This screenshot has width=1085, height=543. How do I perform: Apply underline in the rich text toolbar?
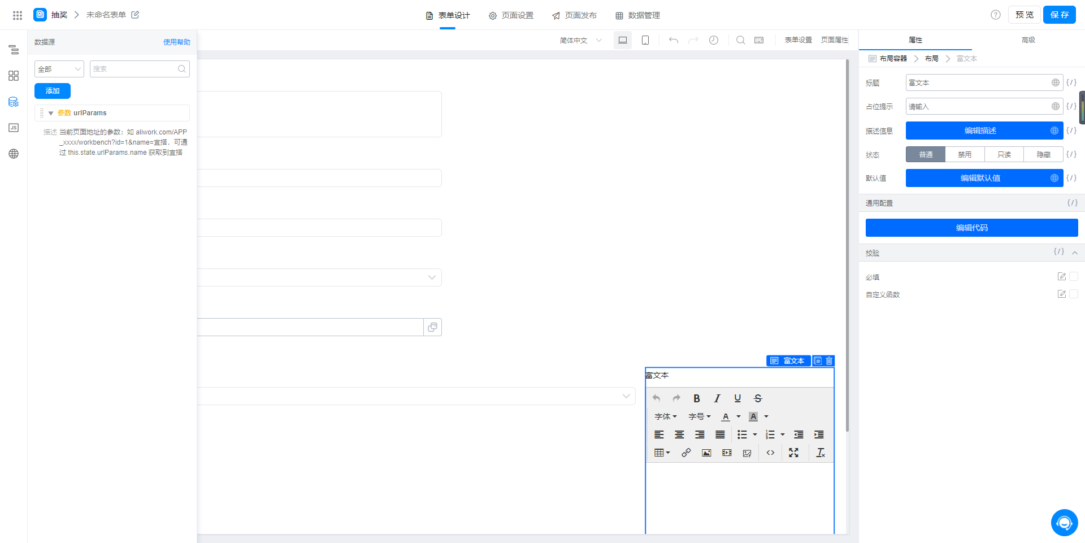[737, 398]
